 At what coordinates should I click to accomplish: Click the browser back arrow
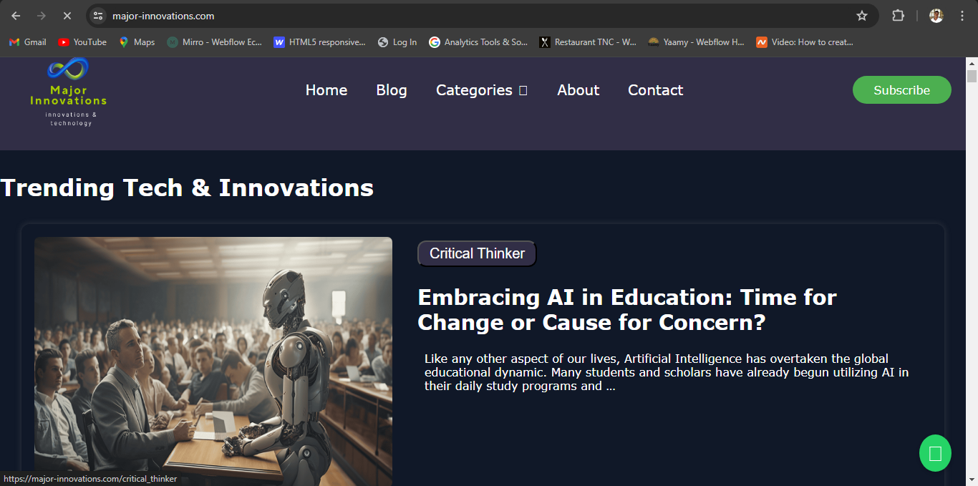16,16
